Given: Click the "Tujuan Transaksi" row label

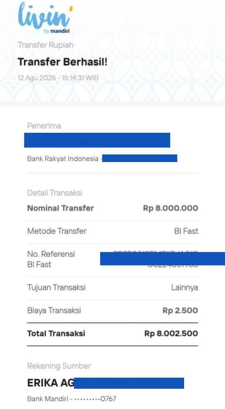Looking at the screenshot, I should 56,288.
